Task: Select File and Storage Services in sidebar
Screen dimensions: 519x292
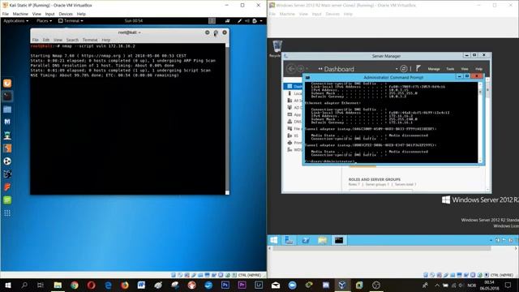Action: click(x=294, y=128)
